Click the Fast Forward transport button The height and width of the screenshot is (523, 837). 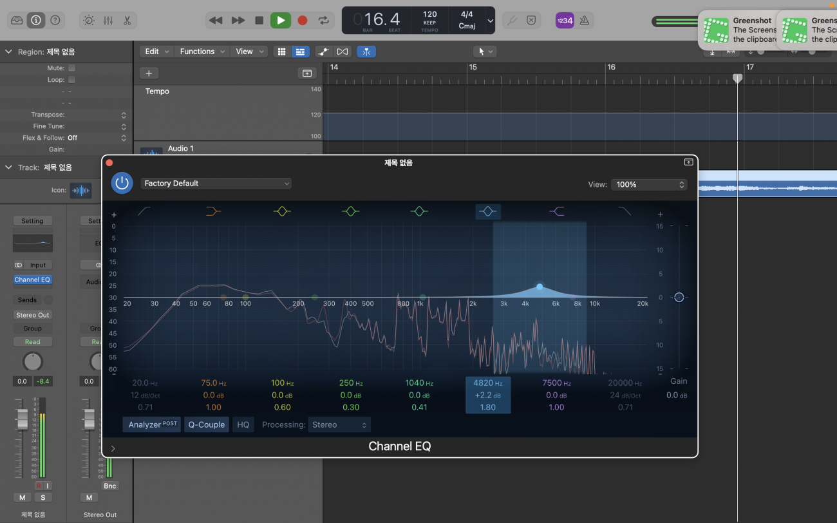tap(238, 20)
